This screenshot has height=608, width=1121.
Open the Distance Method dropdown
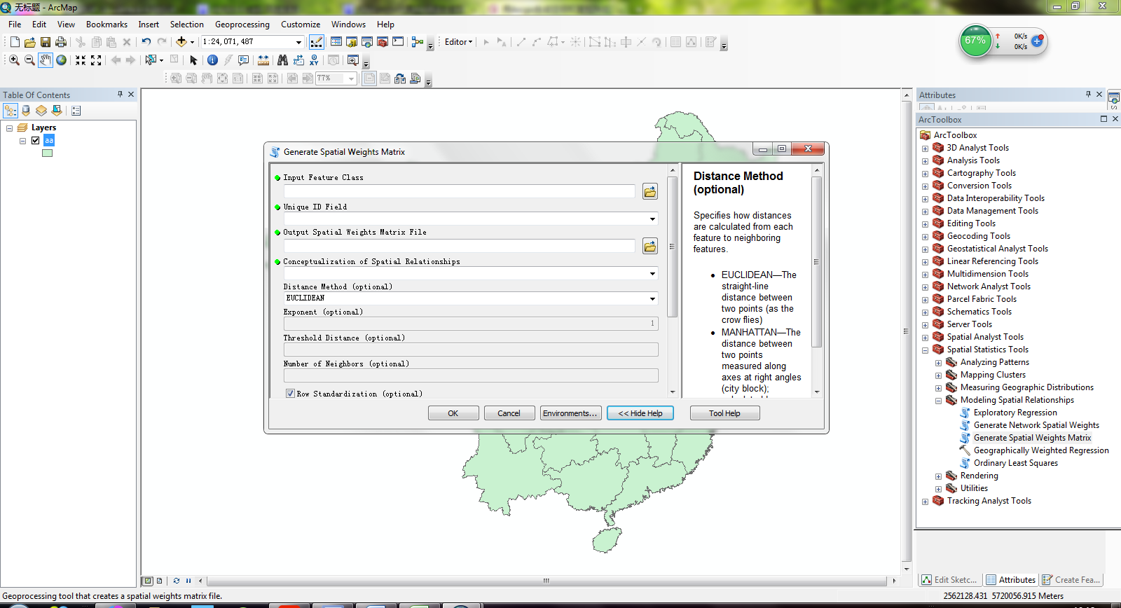(x=652, y=299)
